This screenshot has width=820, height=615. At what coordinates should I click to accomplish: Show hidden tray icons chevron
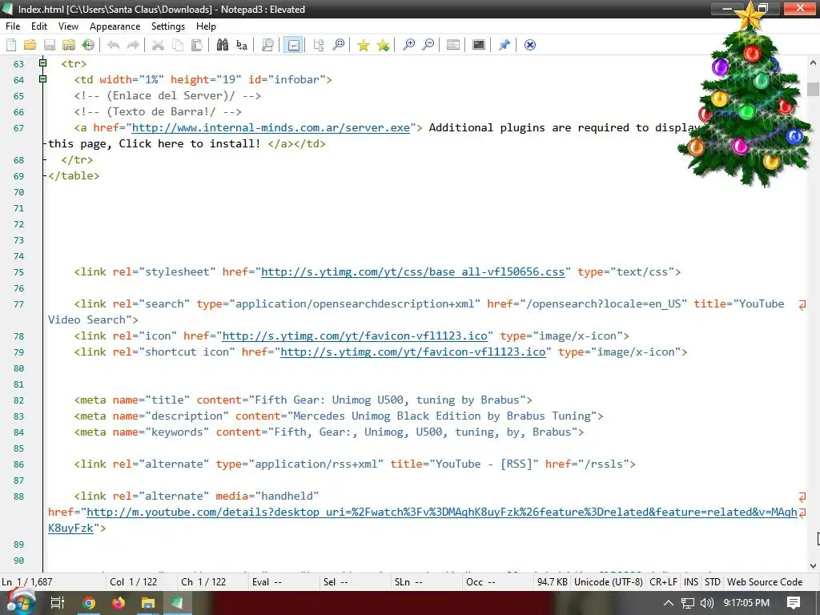(x=669, y=604)
